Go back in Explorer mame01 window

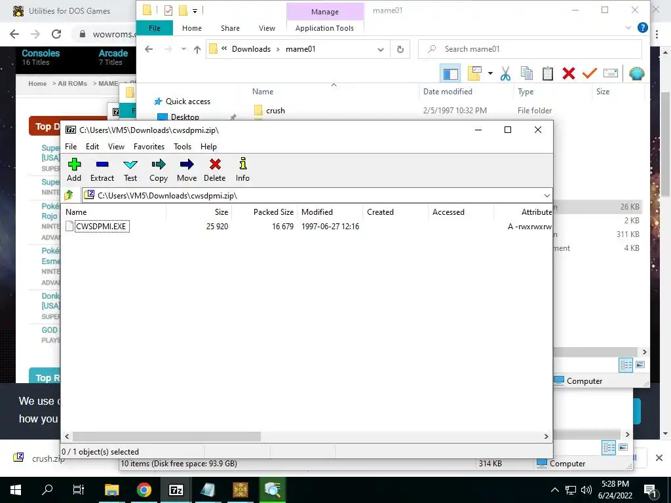point(149,49)
